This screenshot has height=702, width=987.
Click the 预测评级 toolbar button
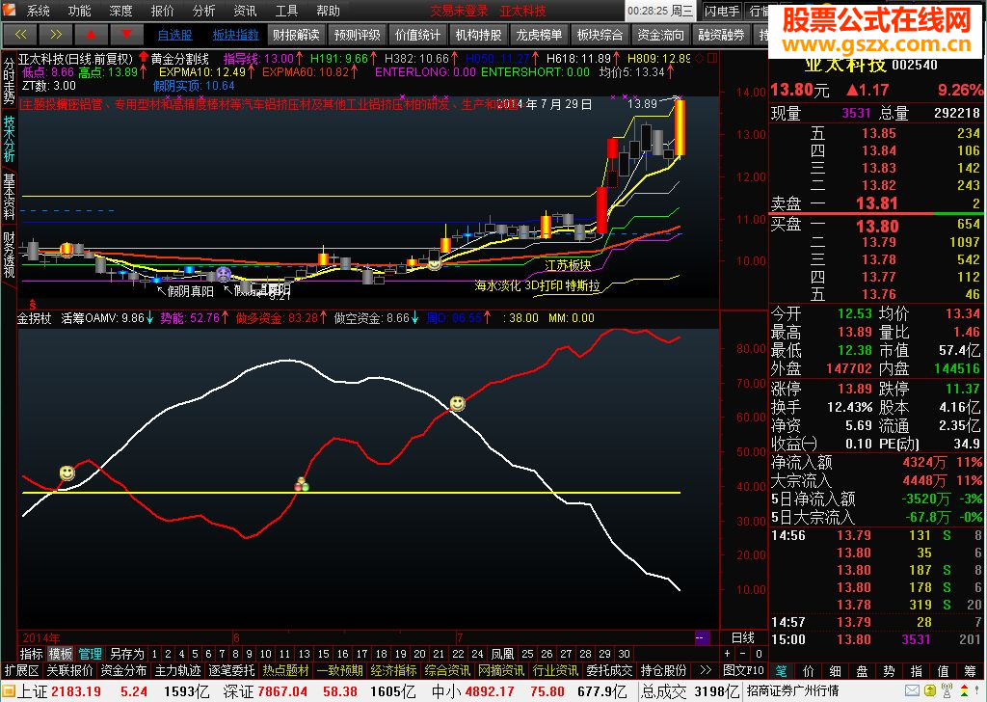coord(357,35)
